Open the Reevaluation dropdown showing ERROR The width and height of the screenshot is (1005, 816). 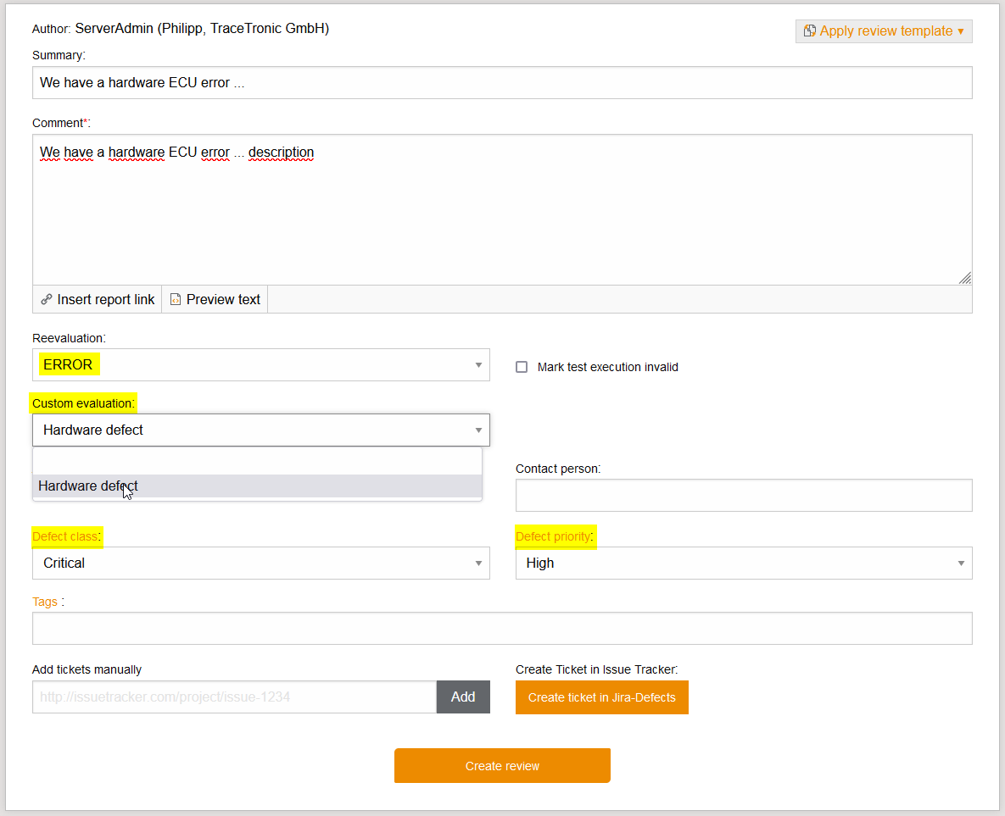point(477,364)
